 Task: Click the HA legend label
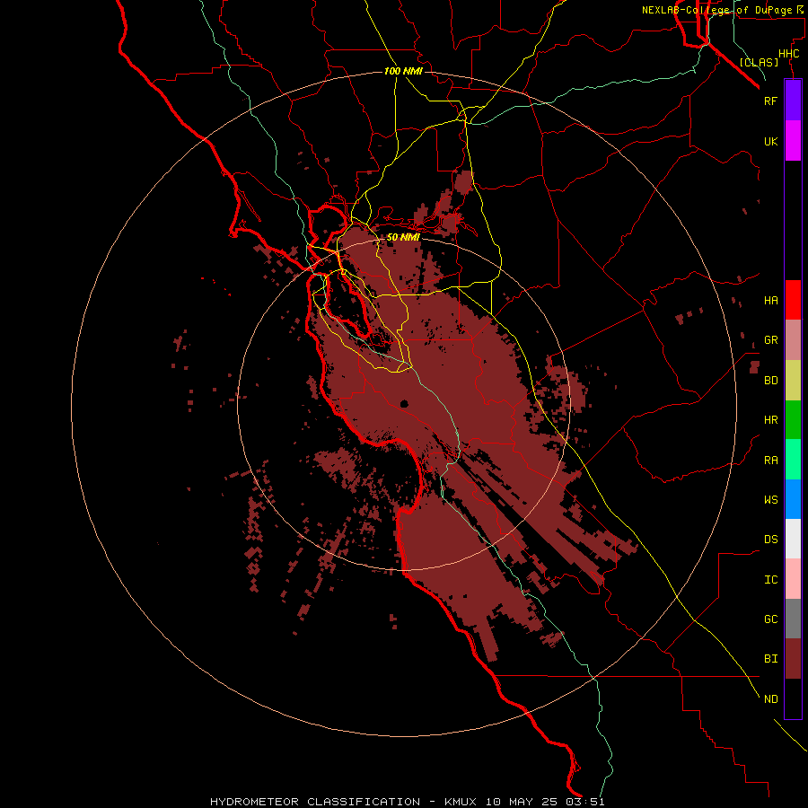tap(770, 301)
